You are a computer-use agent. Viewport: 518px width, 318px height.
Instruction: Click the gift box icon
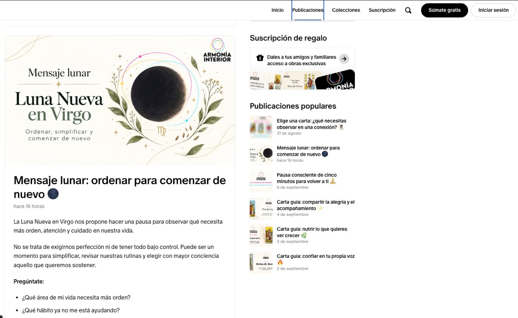(260, 58)
